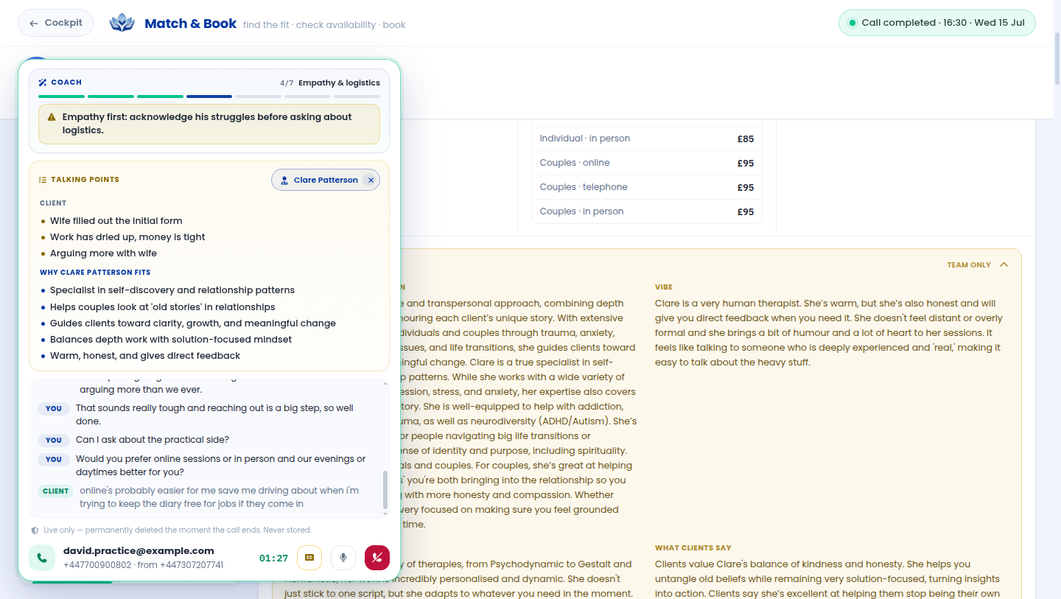Click 'Helps couples look at old stories' point
The height and width of the screenshot is (599, 1061).
click(163, 307)
